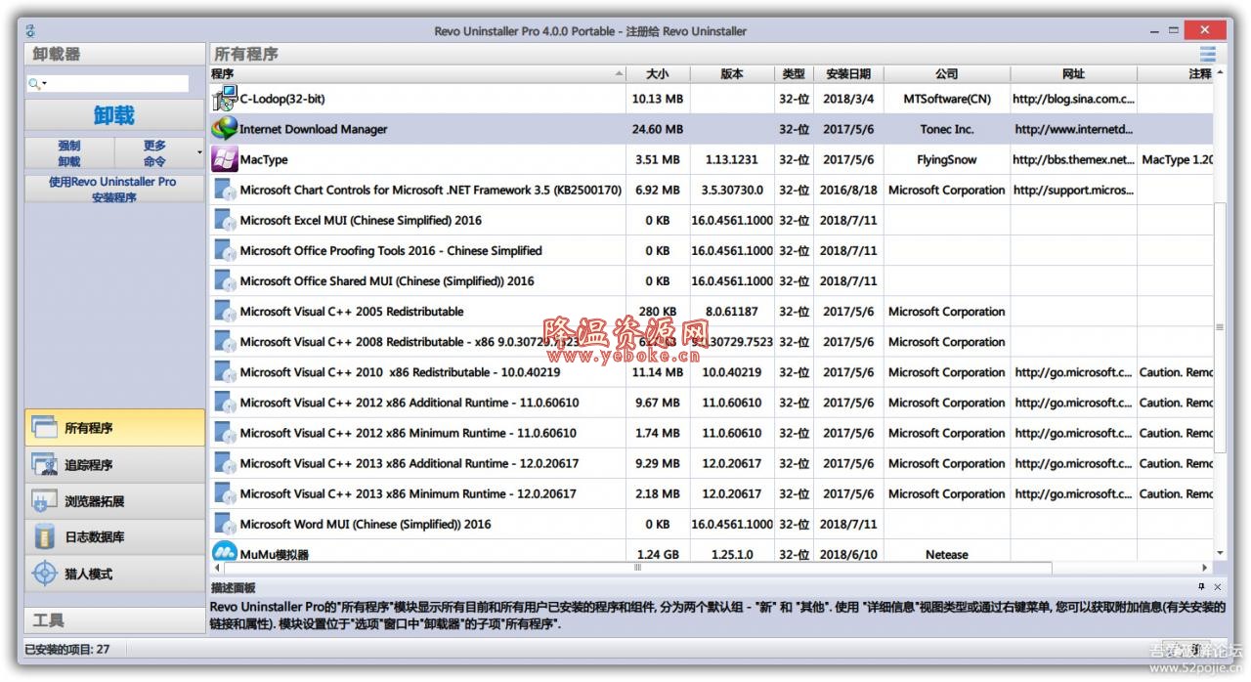Click the C-Lodop(32-bit) program icon
This screenshot has height=682, width=1251.
coord(225,98)
